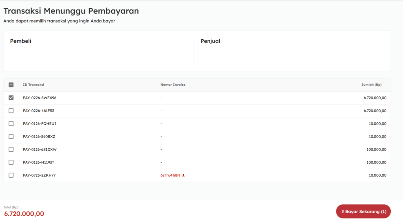Viewport: 403px width, 221px height.
Task: Click the Nomor Invoice column header
Action: [x=173, y=85]
